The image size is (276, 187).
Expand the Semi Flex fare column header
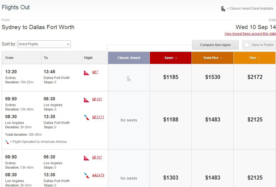(213, 58)
